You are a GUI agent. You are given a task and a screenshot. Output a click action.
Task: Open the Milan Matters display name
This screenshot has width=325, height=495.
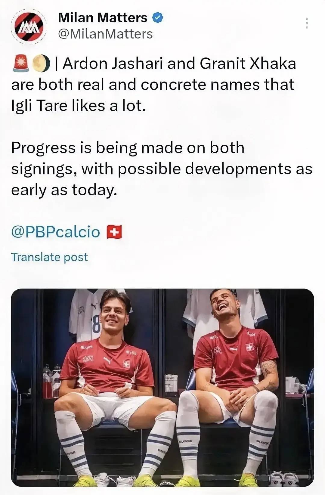(x=103, y=18)
